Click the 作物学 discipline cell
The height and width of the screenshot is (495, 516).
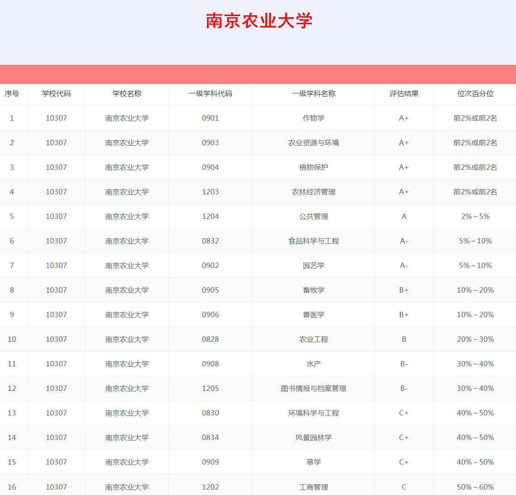point(313,118)
